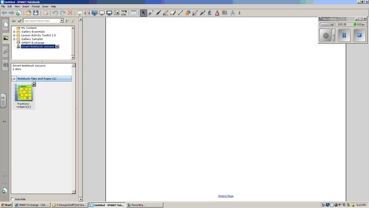369x208 pixels.
Task: Open file using the folder icon
Action: coord(28,13)
